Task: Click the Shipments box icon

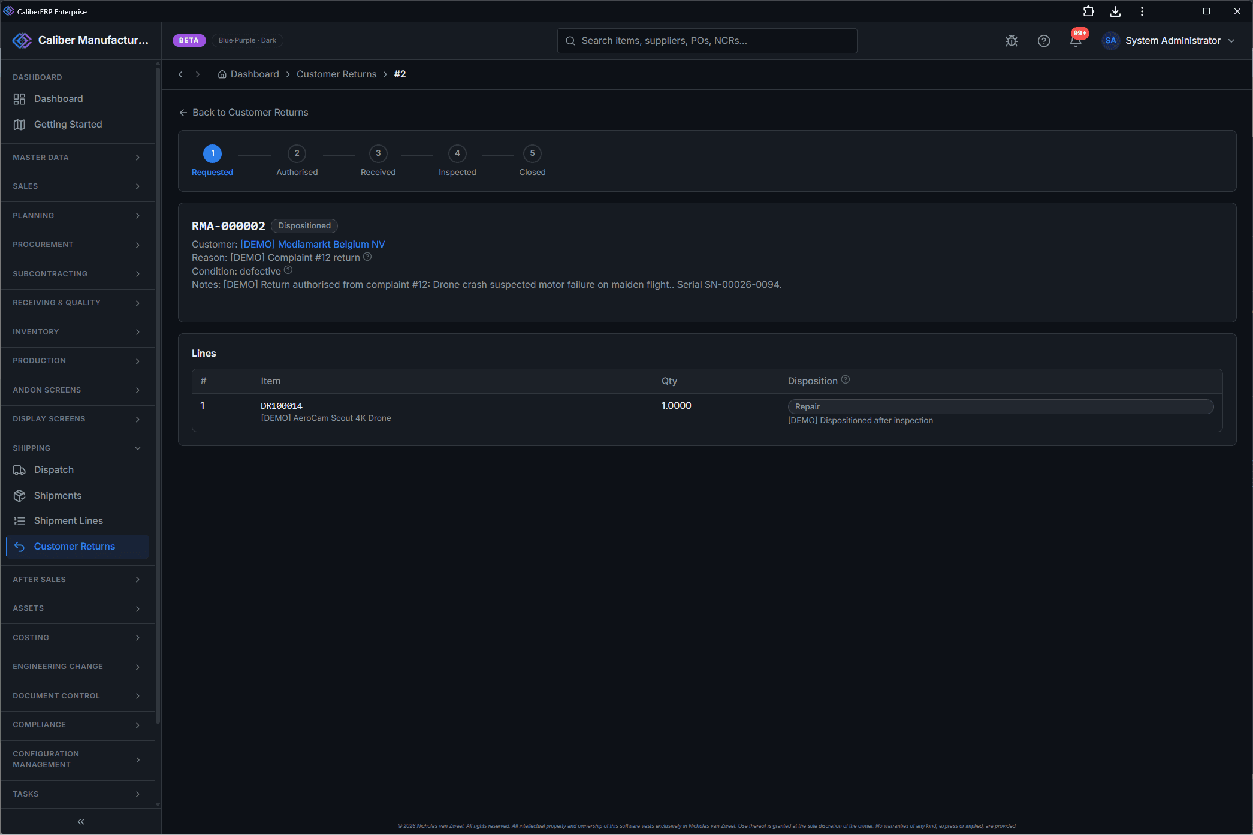Action: pyautogui.click(x=19, y=496)
